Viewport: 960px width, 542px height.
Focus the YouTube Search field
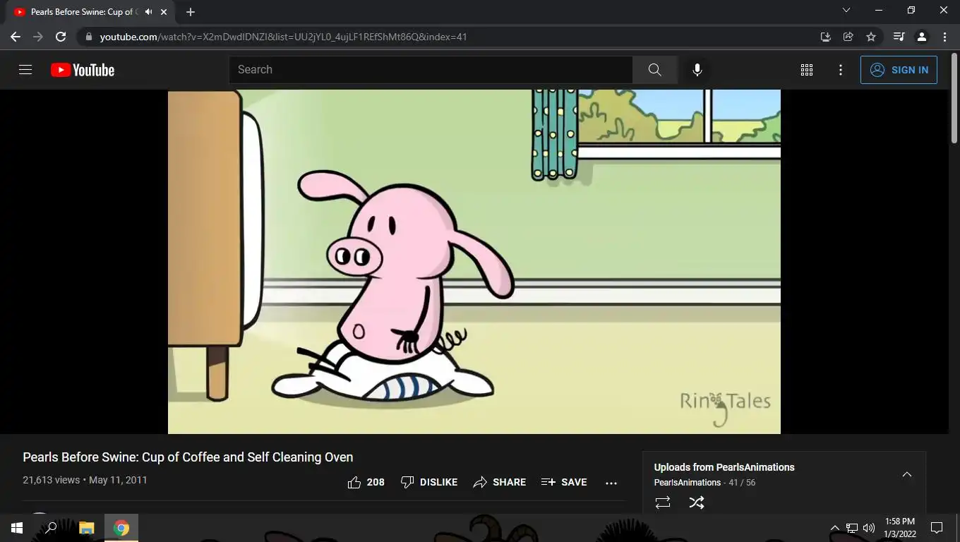[431, 70]
